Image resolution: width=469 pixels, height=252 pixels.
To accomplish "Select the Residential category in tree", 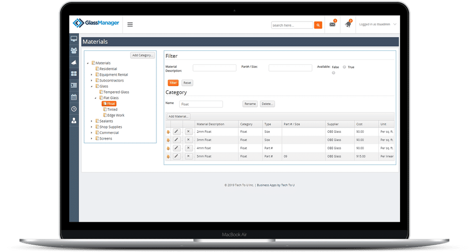I will tap(108, 69).
